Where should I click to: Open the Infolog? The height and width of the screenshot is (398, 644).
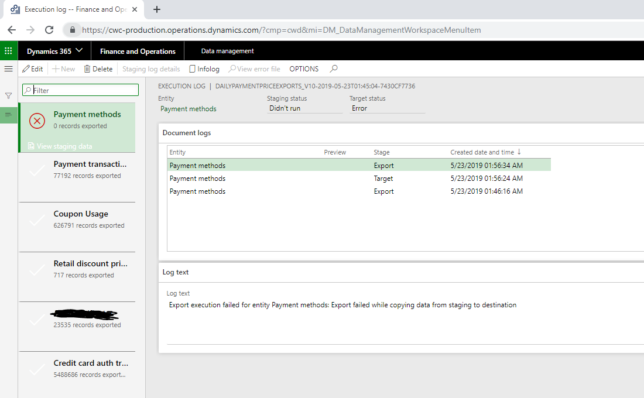click(204, 69)
